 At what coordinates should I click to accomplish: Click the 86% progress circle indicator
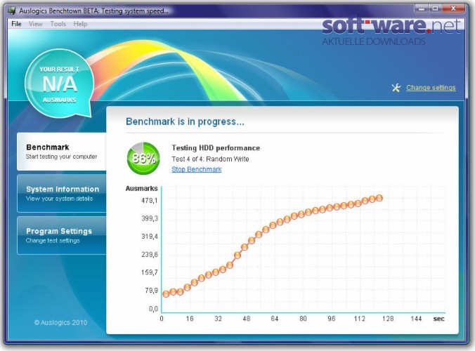point(143,158)
